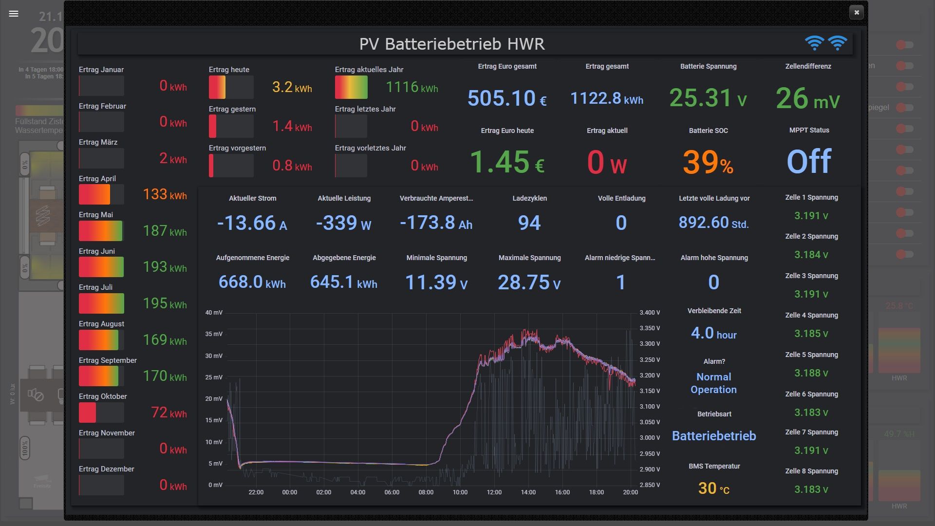Select the 505.10 € Ertrag Euro gesamt value
Image resolution: width=935 pixels, height=526 pixels.
(507, 98)
